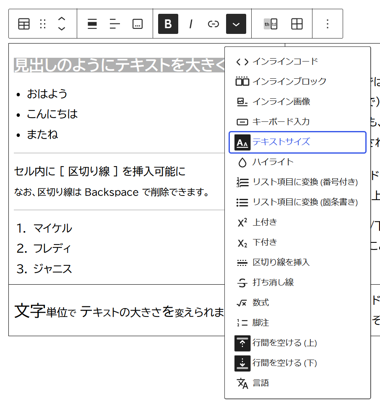
Task: Open the text alignment option
Action: [x=115, y=24]
